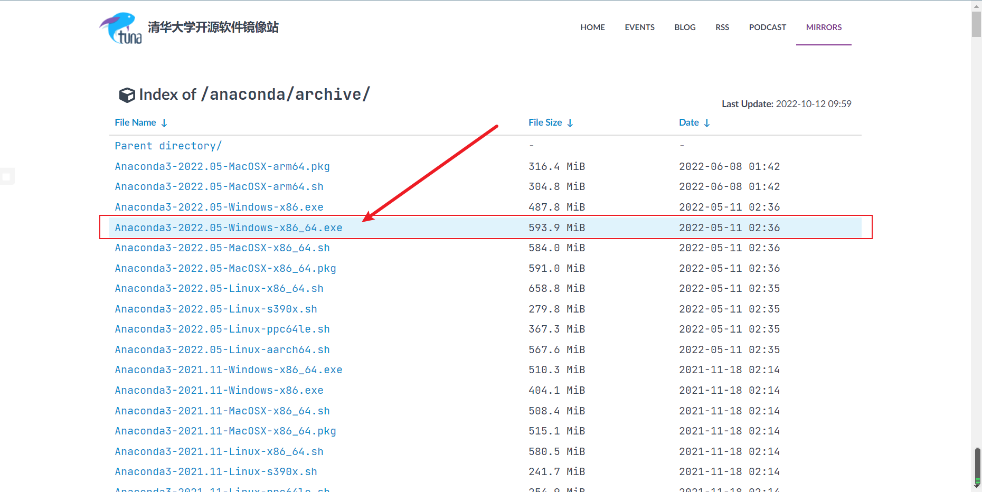Download Anaconda3-2022.05-MacOSX-x86_64.sh
This screenshot has height=492, width=982.
pyautogui.click(x=222, y=248)
